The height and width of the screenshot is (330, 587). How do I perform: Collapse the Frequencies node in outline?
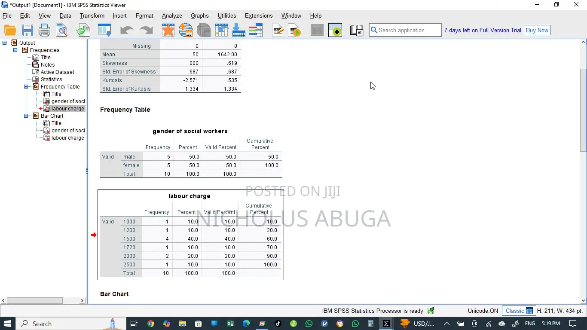coord(15,50)
